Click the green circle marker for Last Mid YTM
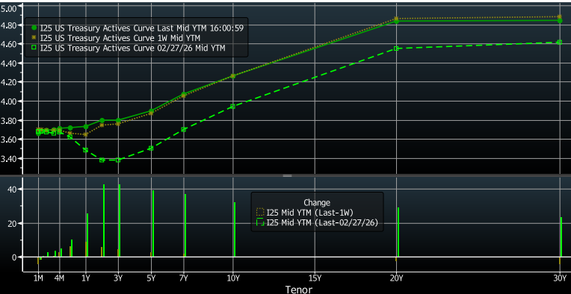This screenshot has height=294, width=571. [x=34, y=28]
